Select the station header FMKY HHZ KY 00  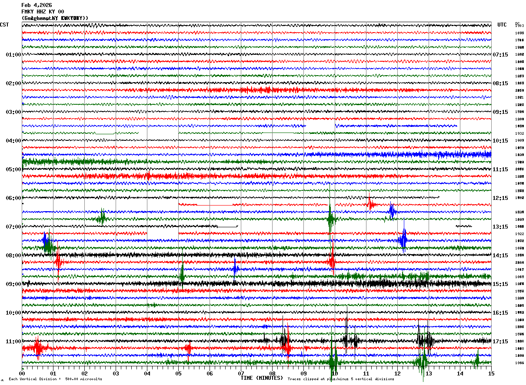[x=43, y=12]
